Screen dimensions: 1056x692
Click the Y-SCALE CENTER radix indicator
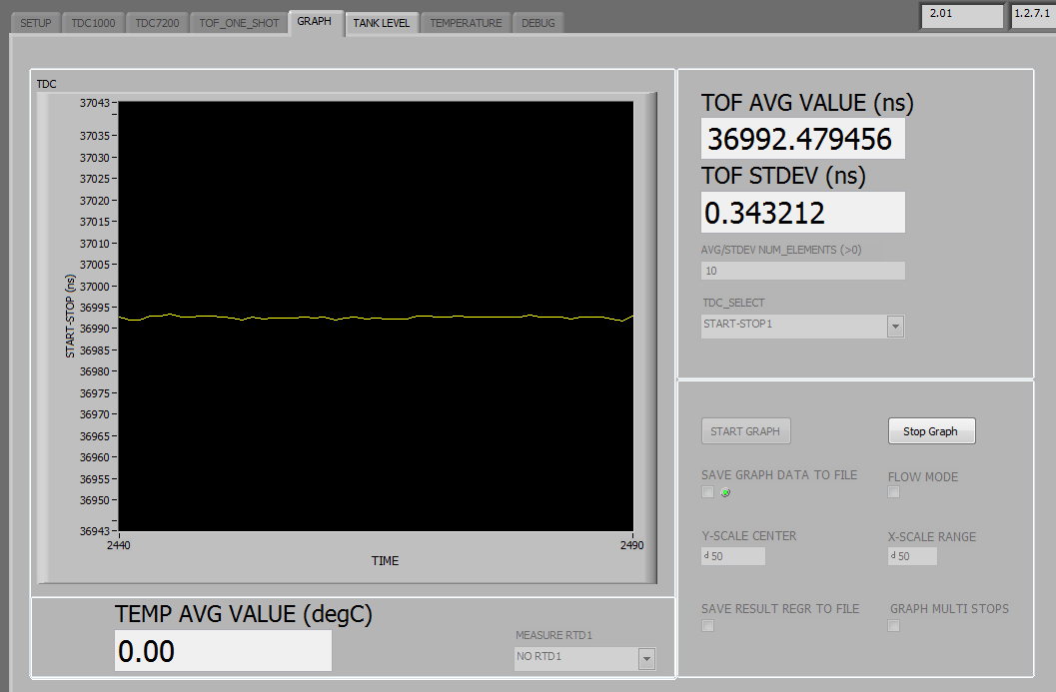pyautogui.click(x=705, y=555)
